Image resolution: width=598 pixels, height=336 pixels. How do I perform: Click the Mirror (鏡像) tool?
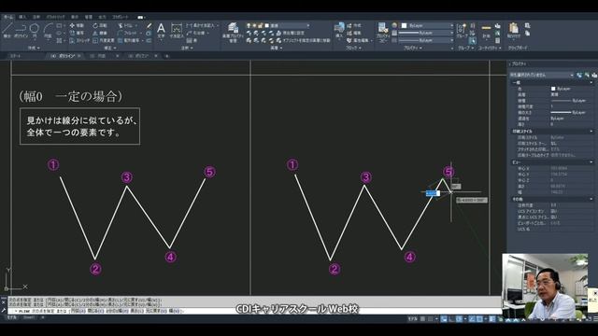(100, 34)
